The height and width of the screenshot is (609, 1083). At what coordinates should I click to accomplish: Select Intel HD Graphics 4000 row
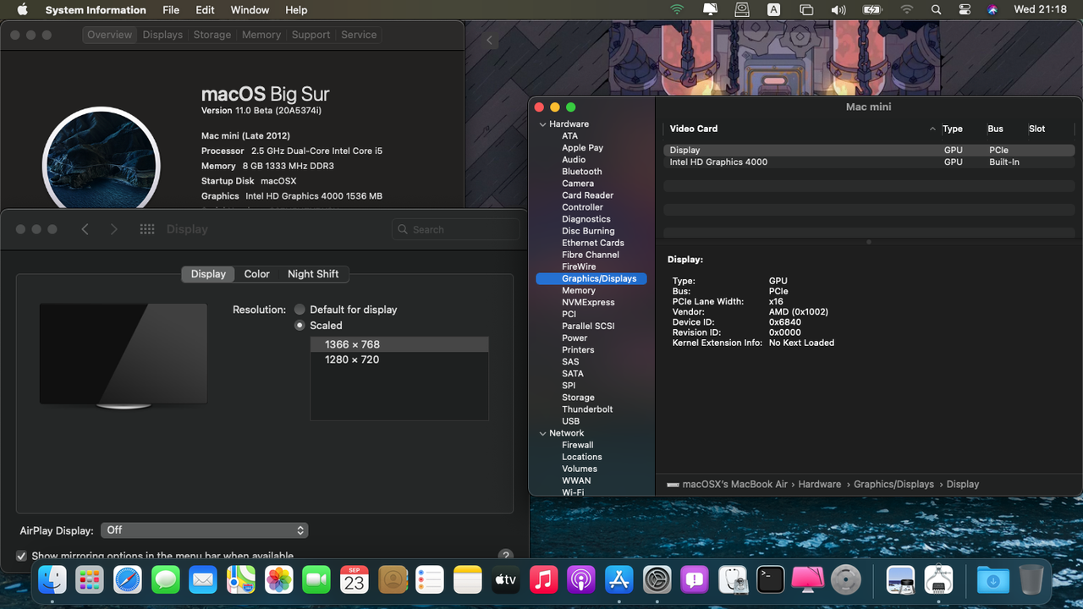tap(869, 162)
